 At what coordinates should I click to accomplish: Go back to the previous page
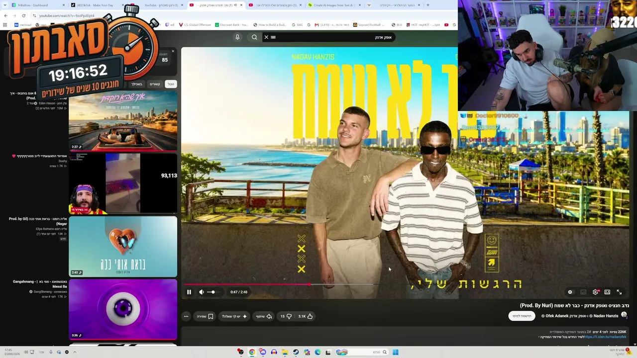(5, 15)
